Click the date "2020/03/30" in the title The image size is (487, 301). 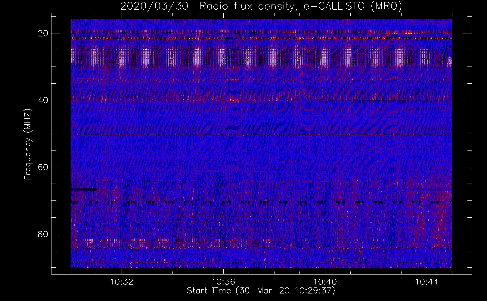click(x=154, y=6)
